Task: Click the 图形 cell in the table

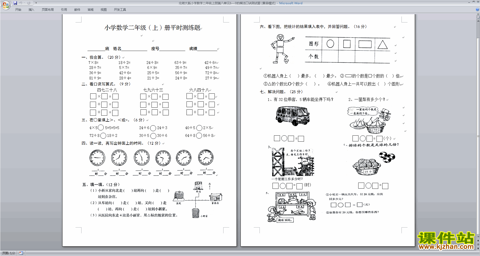Action: (313, 44)
